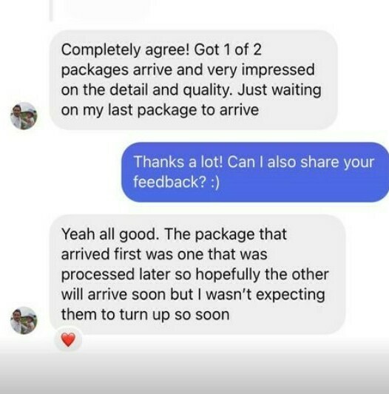Screen dimensions: 389x394
Task: Click the faded gray area below the messages
Action: [x=194, y=370]
